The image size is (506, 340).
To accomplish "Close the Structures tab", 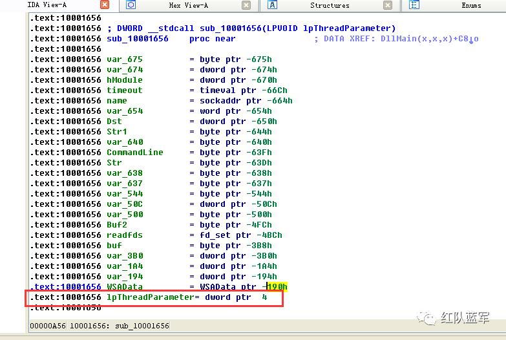I will tap(388, 5).
